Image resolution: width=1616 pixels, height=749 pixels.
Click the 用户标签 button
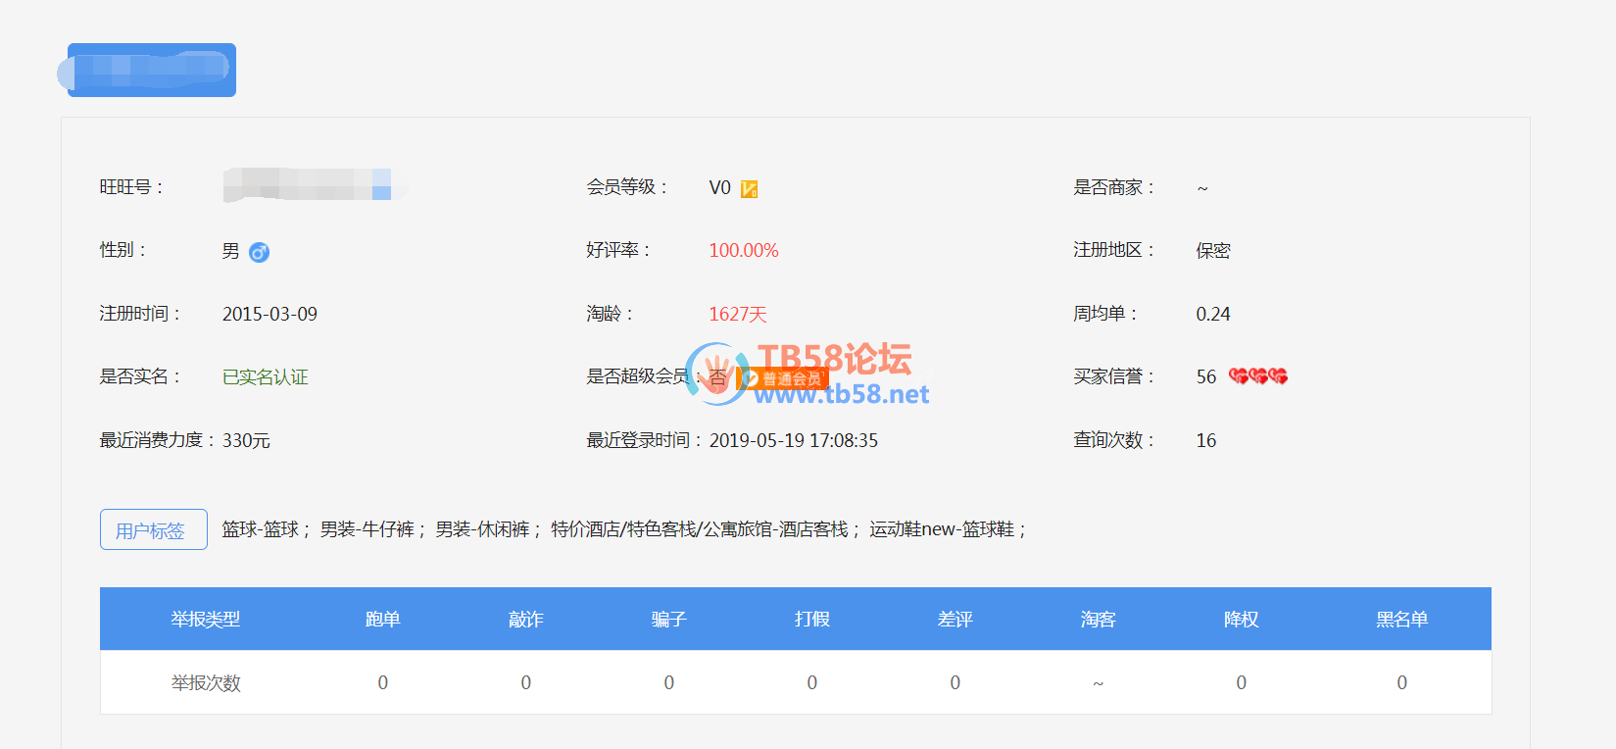[x=154, y=529]
